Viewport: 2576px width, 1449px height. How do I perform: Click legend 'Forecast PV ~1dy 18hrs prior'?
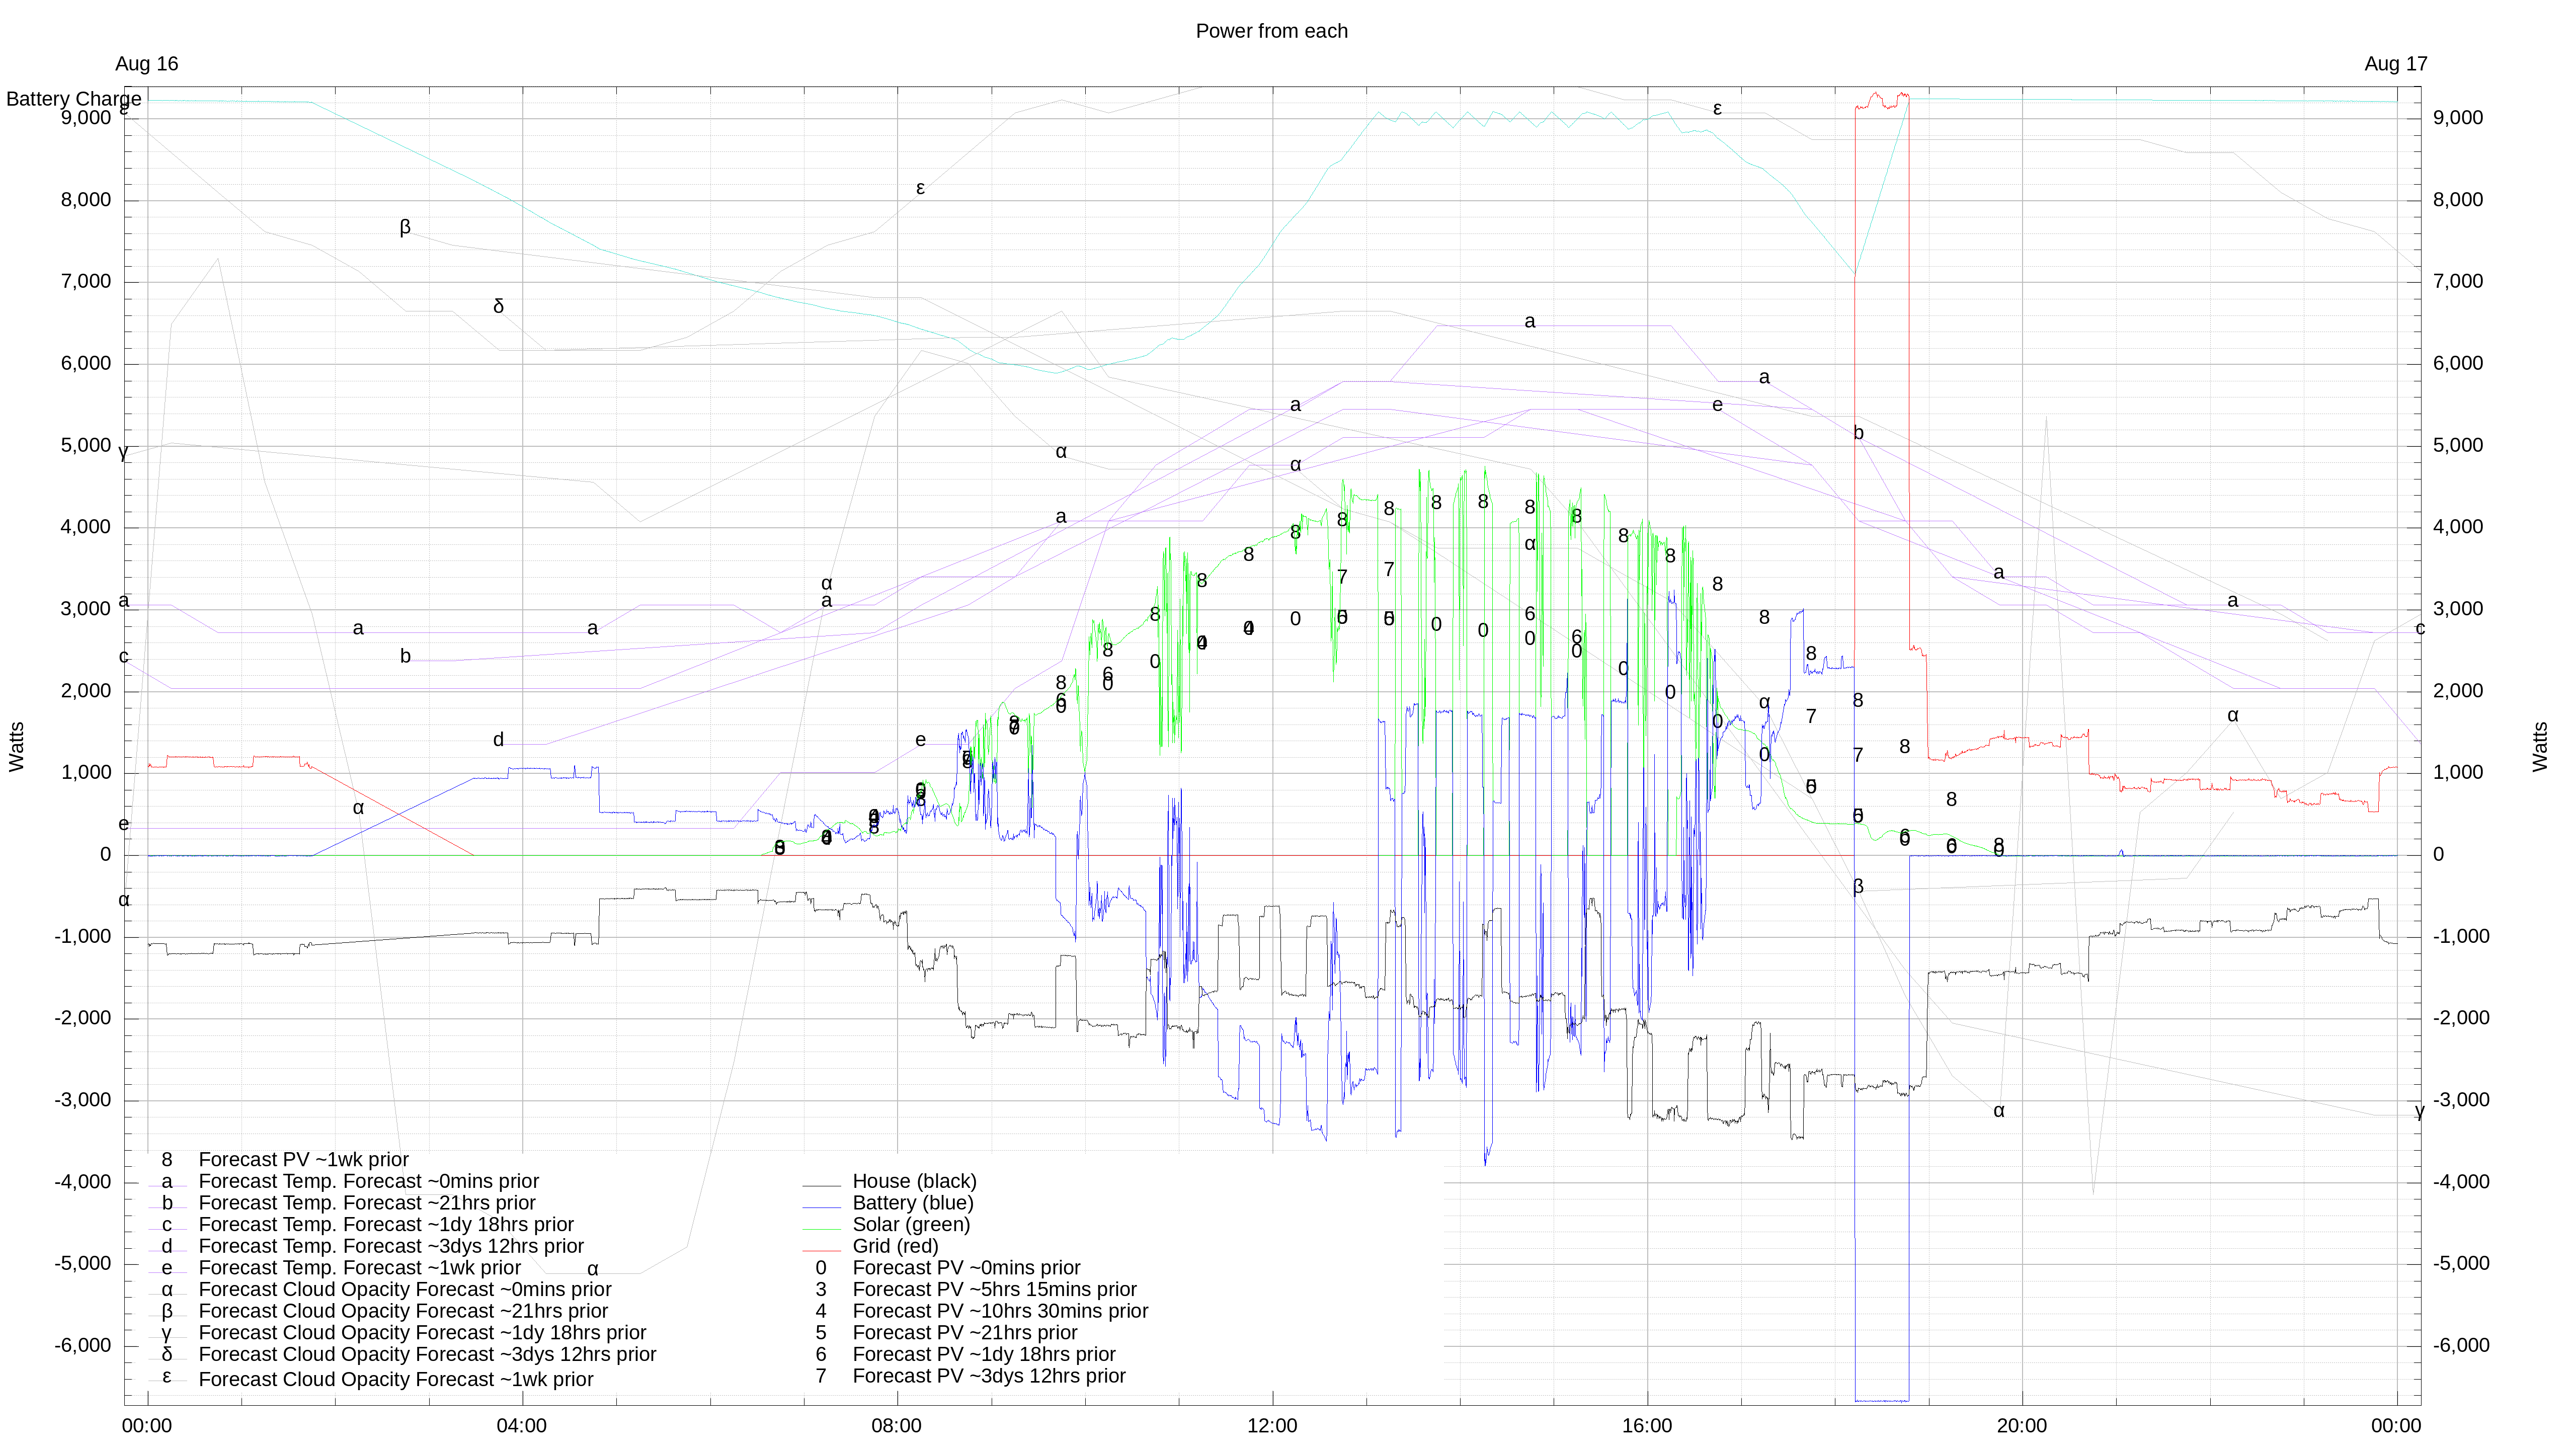coord(984,1355)
